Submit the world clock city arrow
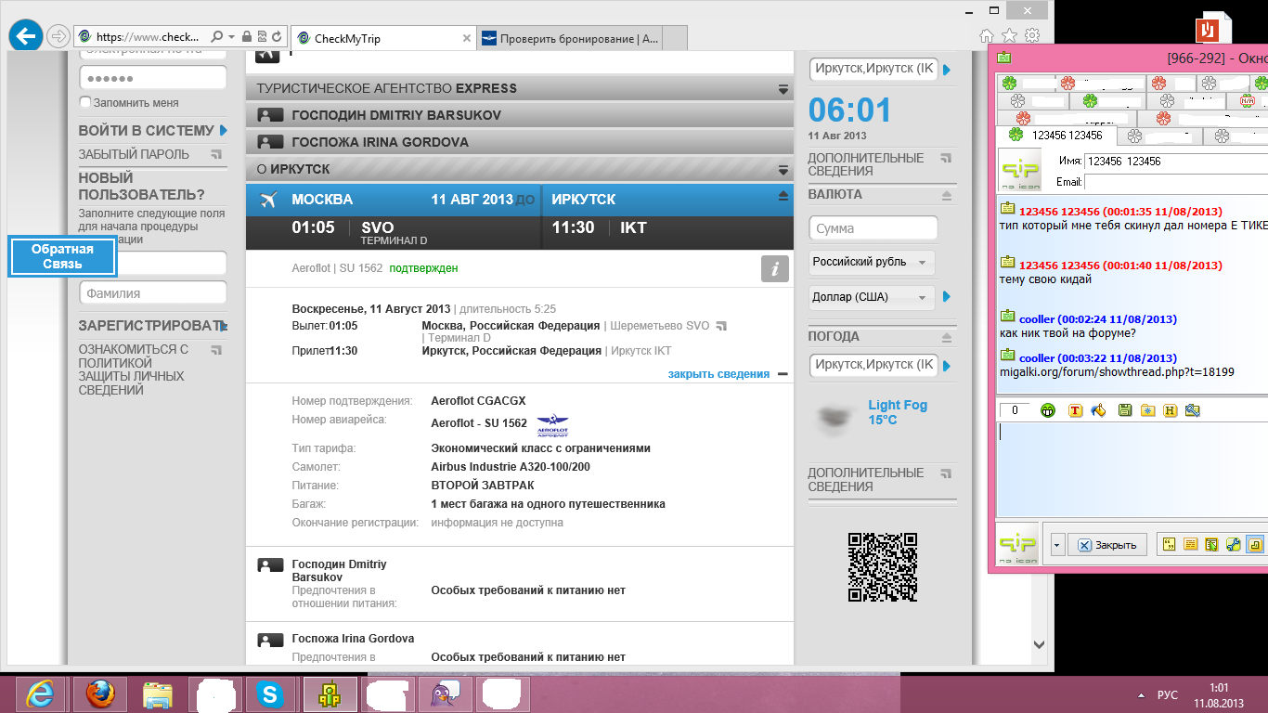The height and width of the screenshot is (713, 1268). (947, 70)
